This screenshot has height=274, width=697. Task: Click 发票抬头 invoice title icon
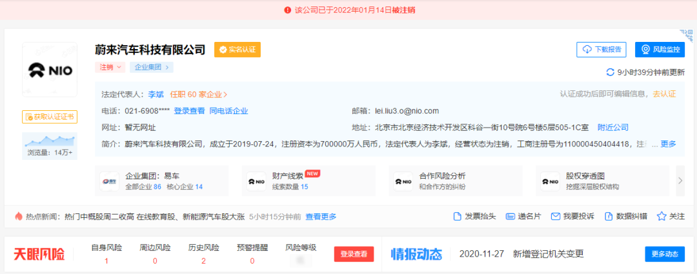[x=457, y=217]
